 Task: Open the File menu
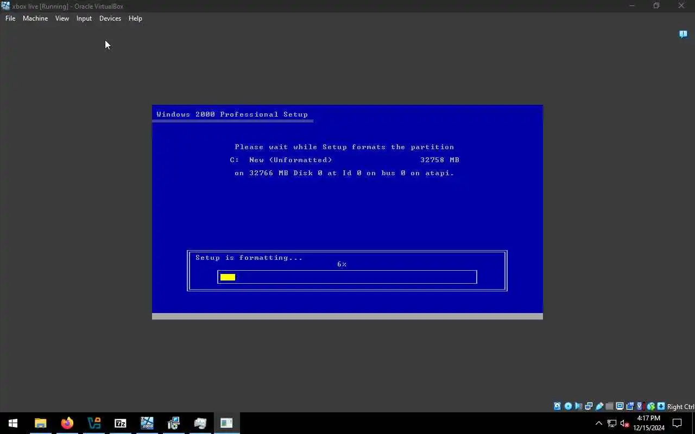coord(10,18)
